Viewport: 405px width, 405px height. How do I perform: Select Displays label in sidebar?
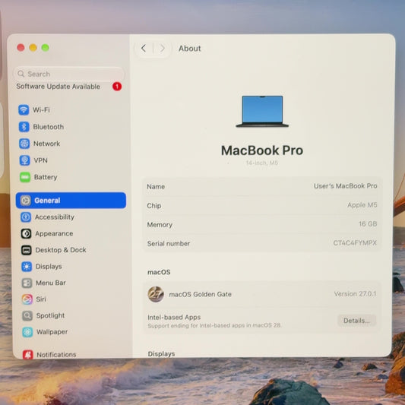tap(49, 266)
